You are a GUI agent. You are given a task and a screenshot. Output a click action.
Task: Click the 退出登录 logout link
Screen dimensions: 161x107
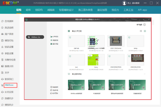click(x=136, y=3)
